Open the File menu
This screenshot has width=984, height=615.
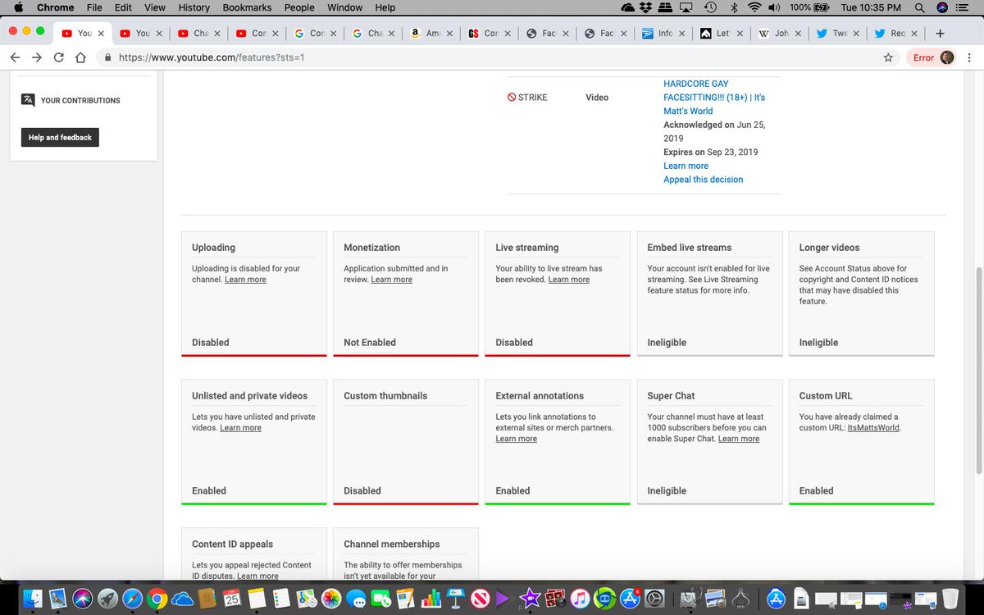(94, 7)
